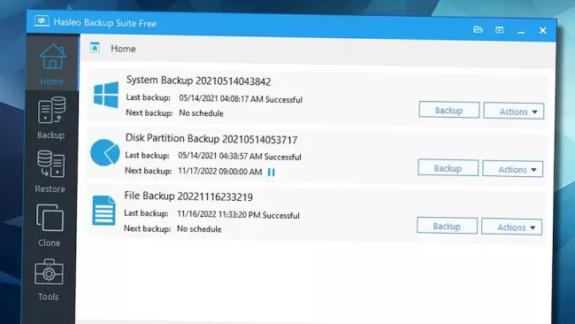
Task: Click the pie chart icon of Disk Partition Backup
Action: coord(105,152)
